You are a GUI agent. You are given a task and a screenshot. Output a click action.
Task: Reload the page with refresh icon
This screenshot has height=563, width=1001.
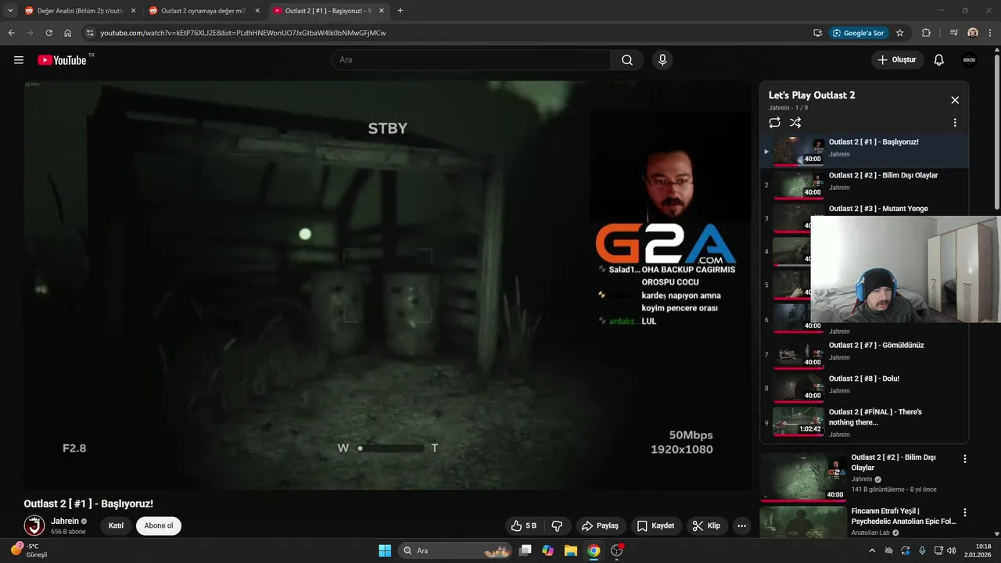pos(48,33)
